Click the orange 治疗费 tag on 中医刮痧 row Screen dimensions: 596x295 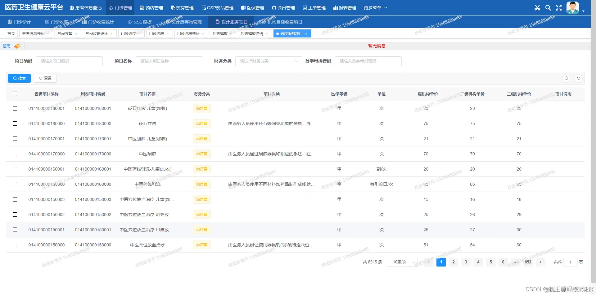[201, 154]
